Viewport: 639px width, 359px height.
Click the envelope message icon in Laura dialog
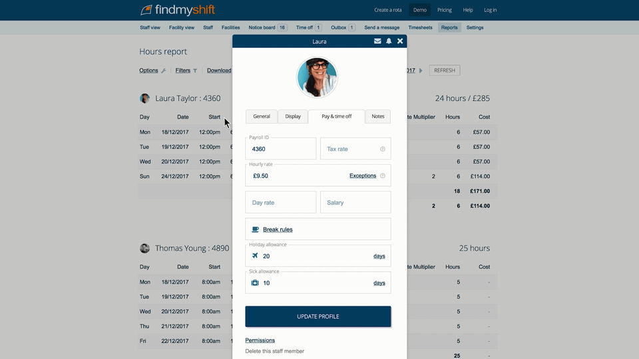tap(377, 41)
